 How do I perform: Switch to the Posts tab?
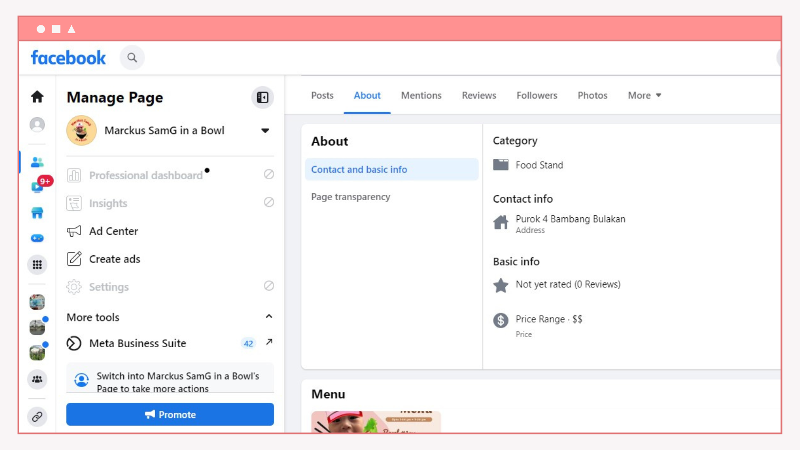[322, 95]
